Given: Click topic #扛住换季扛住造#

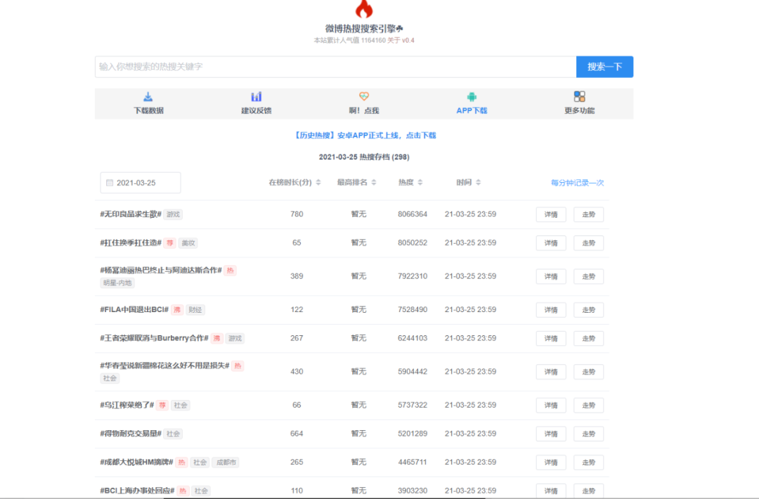Looking at the screenshot, I should click(131, 242).
